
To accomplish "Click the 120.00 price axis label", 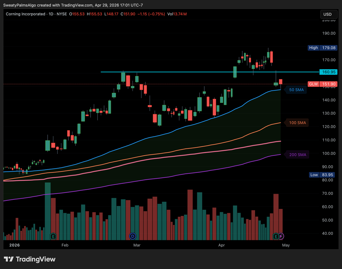I will (329, 127).
